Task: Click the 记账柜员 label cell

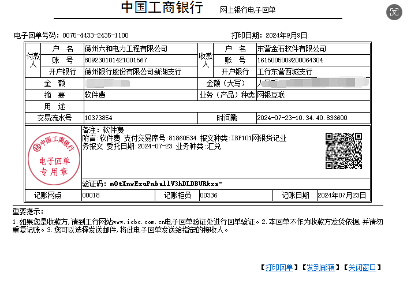Action: tap(177, 195)
